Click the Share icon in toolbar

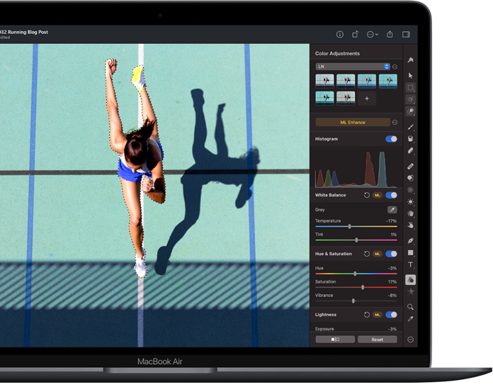point(390,34)
